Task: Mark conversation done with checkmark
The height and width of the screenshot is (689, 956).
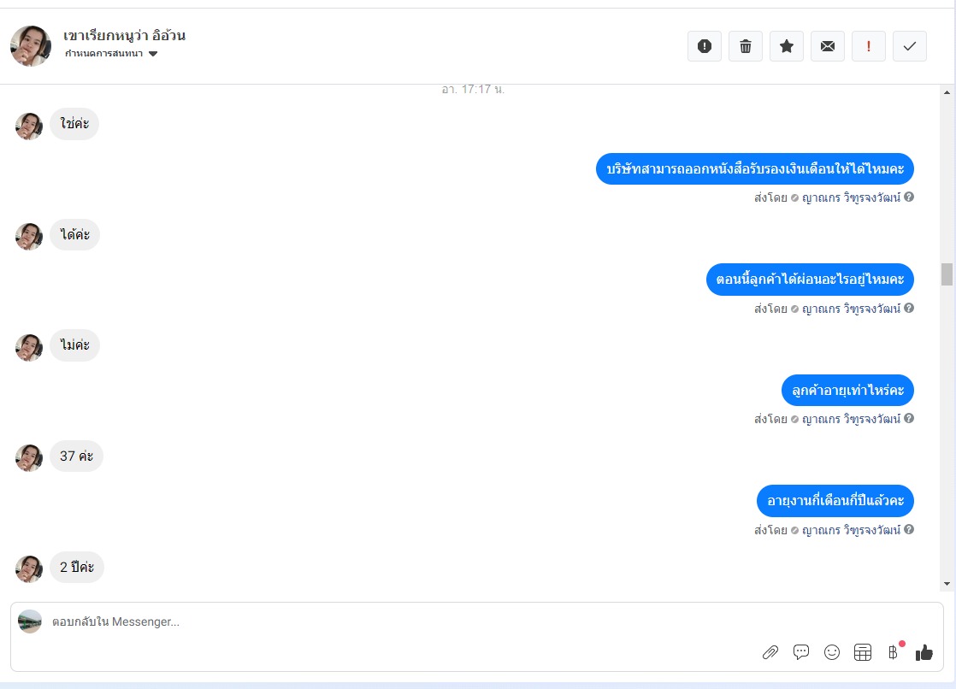Action: pos(910,46)
